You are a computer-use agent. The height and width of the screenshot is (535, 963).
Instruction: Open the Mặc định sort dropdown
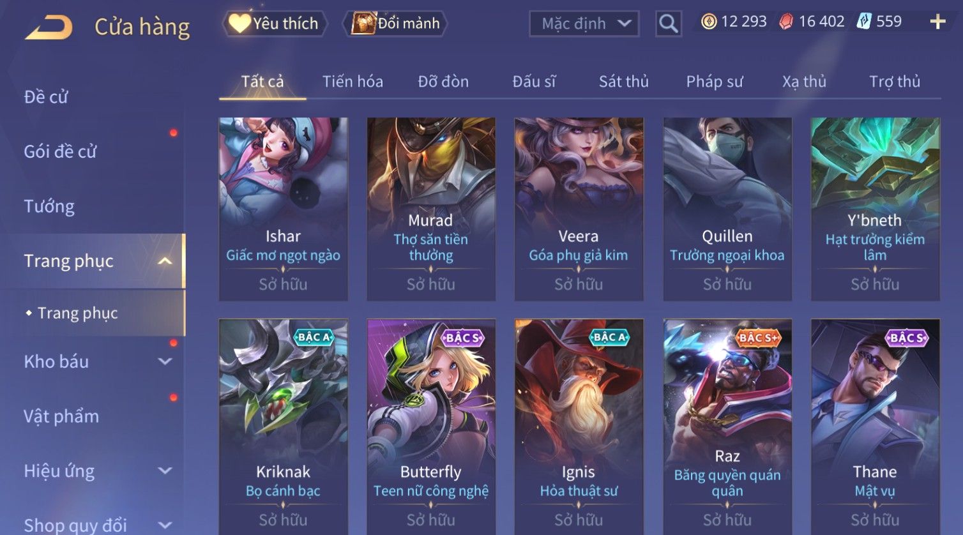tap(584, 24)
